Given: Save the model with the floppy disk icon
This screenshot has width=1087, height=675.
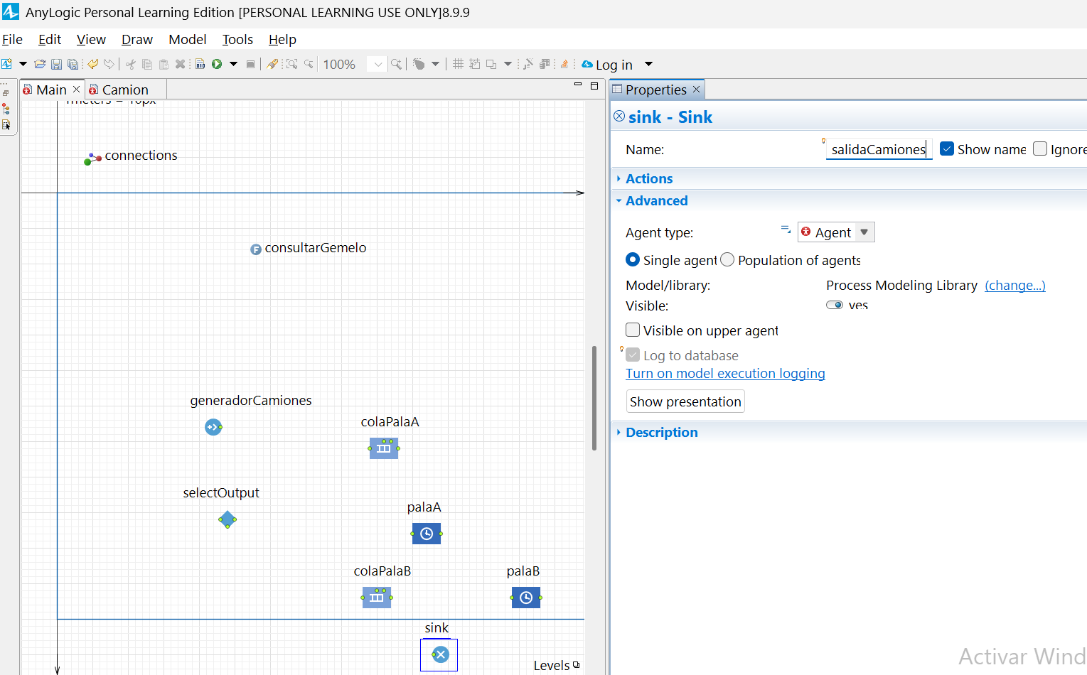Looking at the screenshot, I should click(56, 64).
